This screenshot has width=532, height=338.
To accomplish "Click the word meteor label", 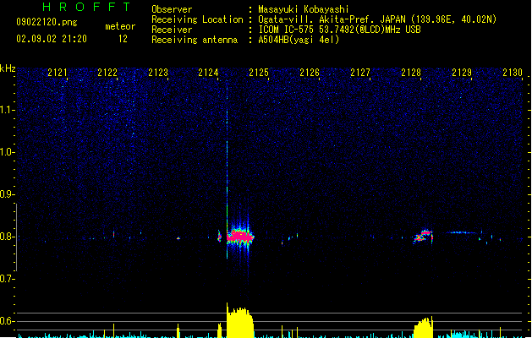I will (x=120, y=26).
